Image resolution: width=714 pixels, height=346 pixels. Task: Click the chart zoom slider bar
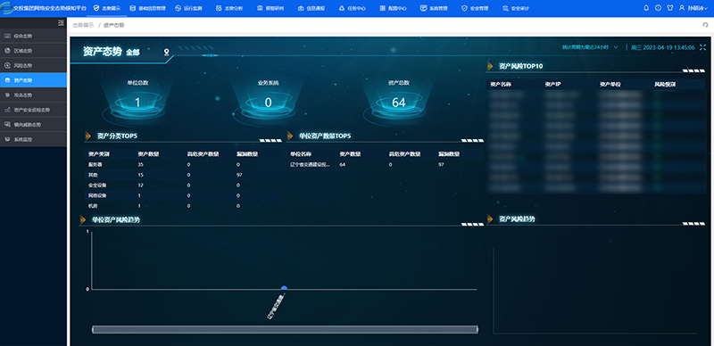point(285,330)
